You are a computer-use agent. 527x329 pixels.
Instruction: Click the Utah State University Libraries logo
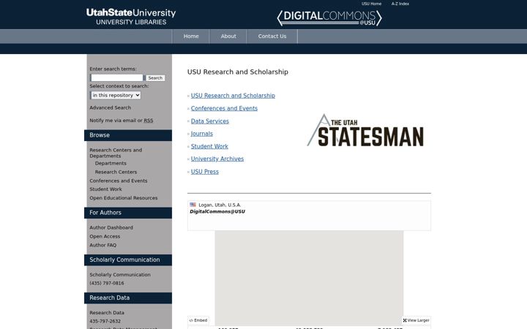point(131,17)
